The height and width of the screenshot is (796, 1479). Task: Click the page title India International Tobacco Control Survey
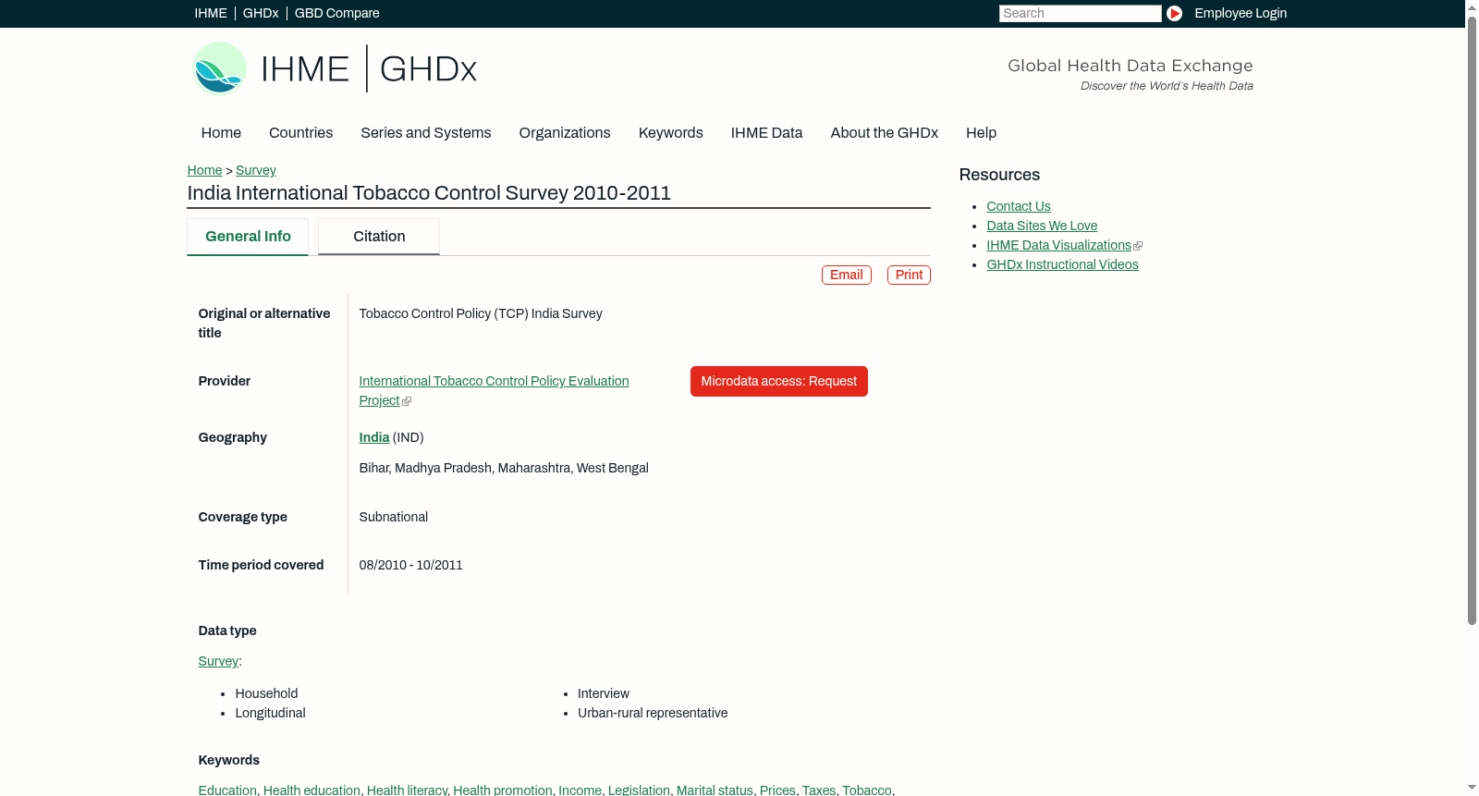click(x=429, y=193)
